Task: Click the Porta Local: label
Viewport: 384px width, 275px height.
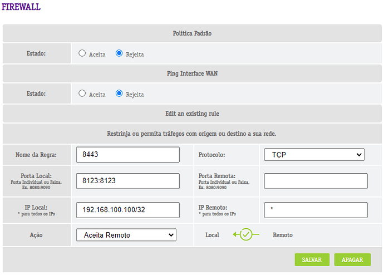Action: 36,176
